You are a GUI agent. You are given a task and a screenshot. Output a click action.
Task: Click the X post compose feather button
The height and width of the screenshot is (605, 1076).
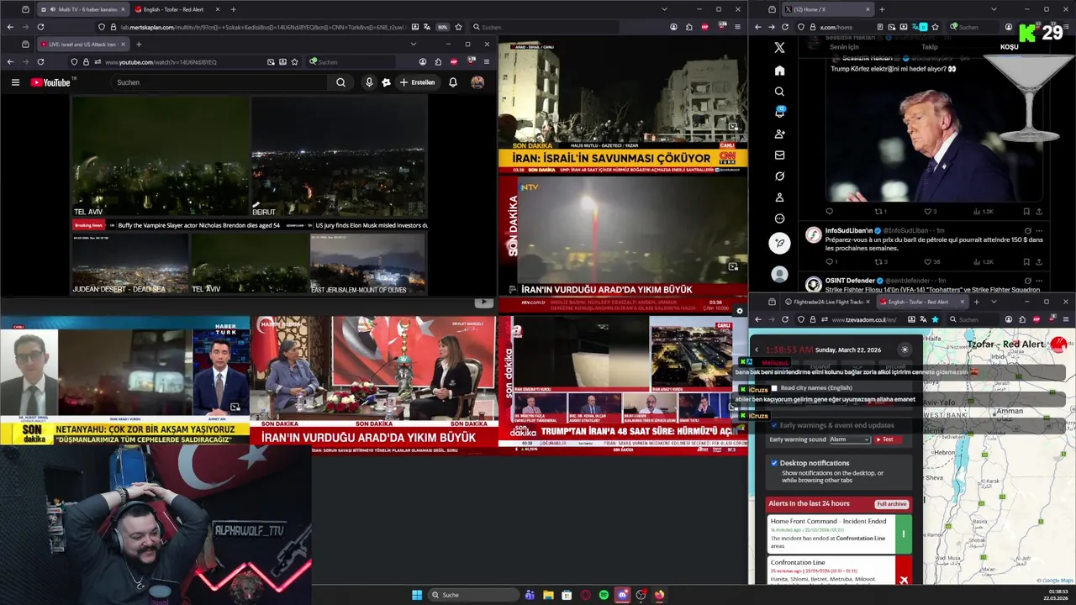point(779,243)
